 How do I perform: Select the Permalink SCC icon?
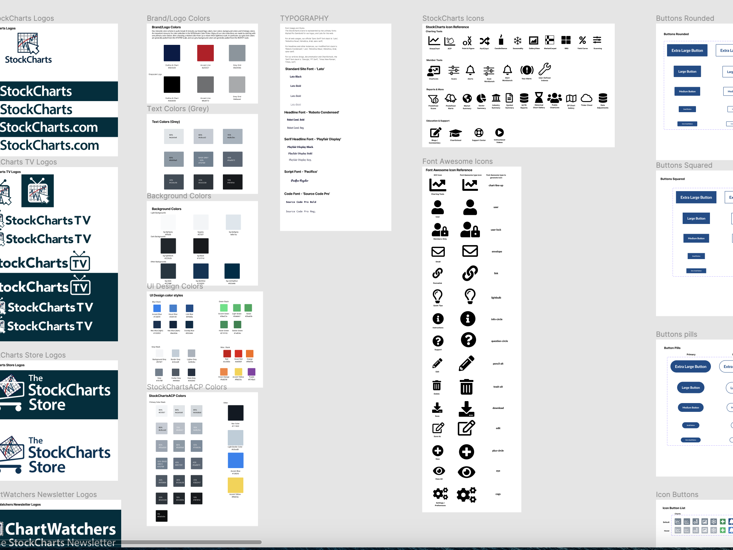437,273
